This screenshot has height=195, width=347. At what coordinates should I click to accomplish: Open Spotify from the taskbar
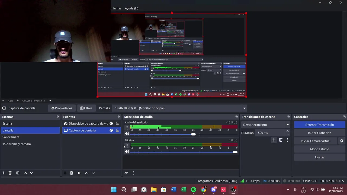(194, 190)
